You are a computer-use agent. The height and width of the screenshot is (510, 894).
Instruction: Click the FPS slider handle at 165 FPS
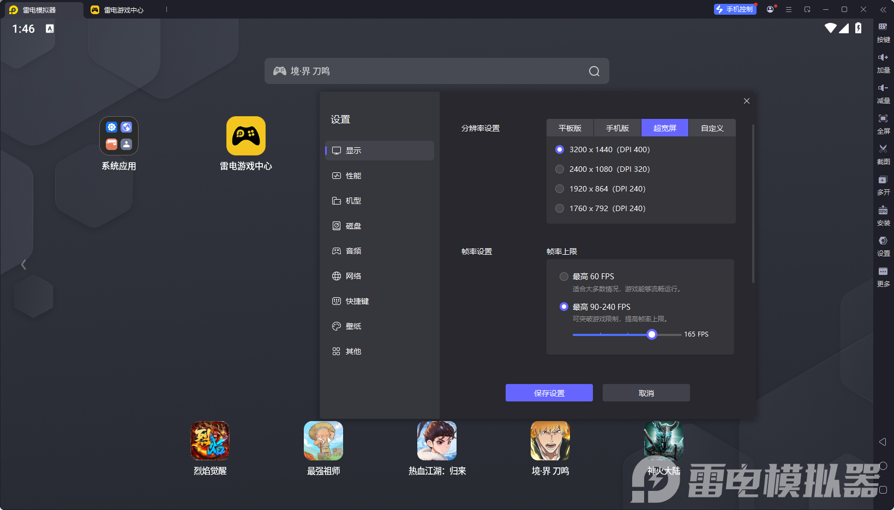pos(652,334)
